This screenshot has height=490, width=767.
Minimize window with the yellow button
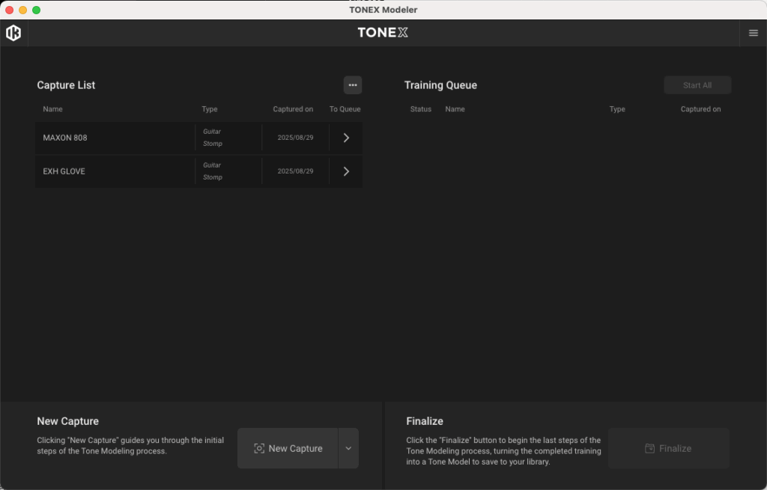pyautogui.click(x=23, y=10)
